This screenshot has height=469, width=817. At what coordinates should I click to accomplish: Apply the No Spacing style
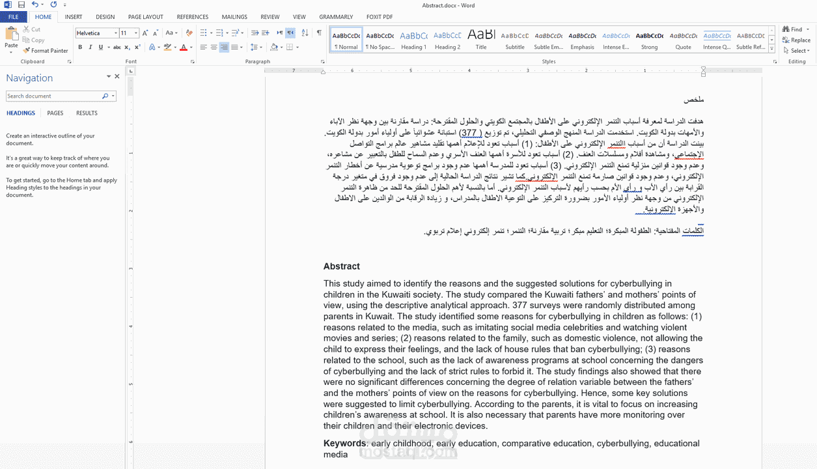(380, 40)
